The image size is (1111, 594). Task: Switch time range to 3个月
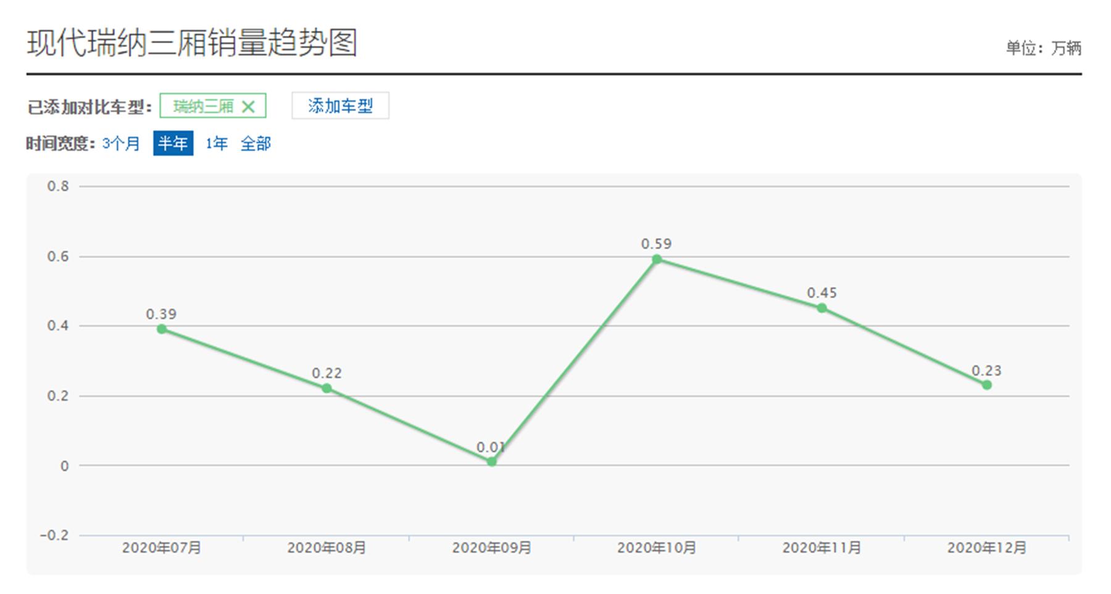120,144
